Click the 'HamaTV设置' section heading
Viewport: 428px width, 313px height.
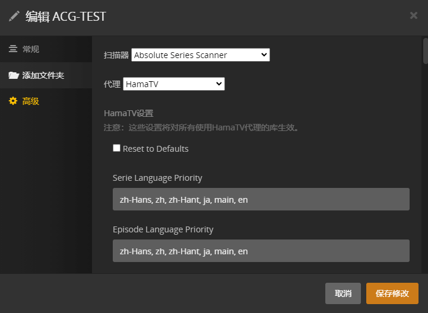129,113
